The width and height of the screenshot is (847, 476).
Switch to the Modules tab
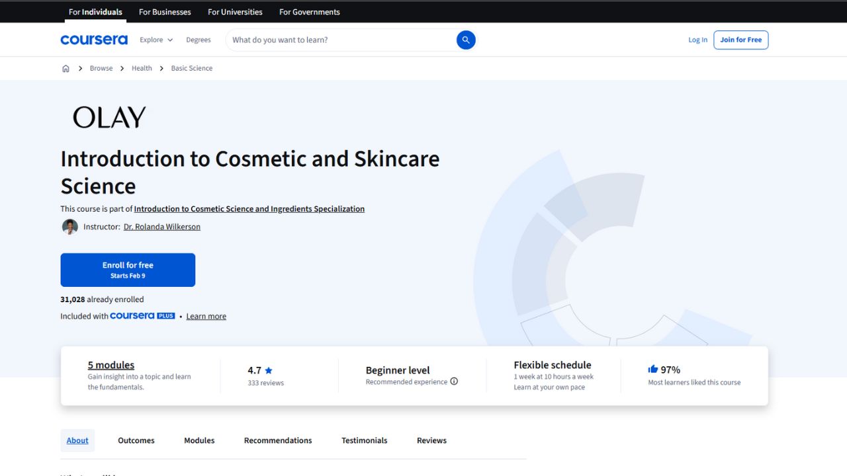point(199,440)
